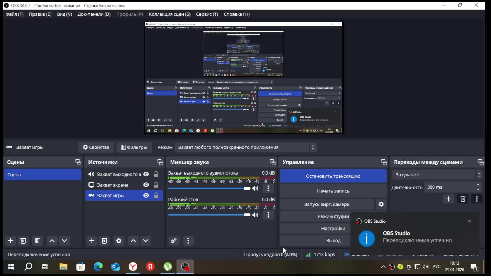
Task: Open virtual camera settings gear
Action: point(381,204)
